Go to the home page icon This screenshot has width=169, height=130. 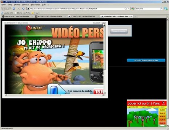click(23, 9)
